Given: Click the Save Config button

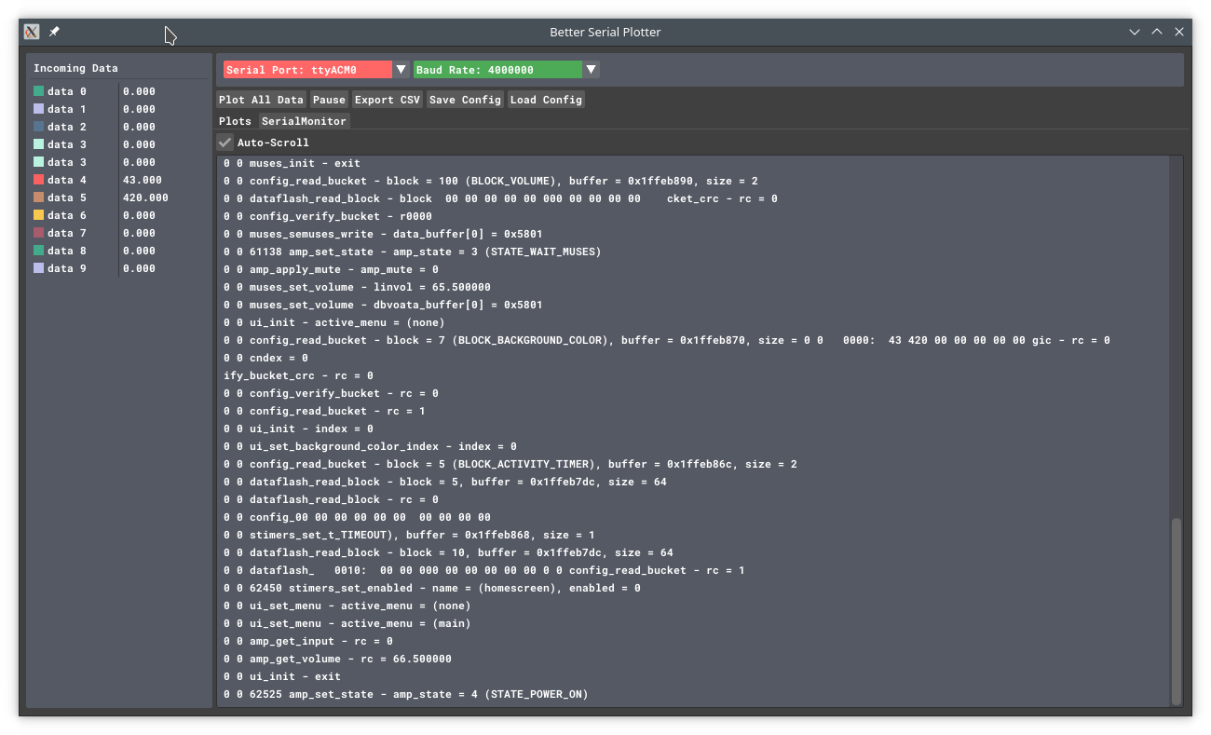Looking at the screenshot, I should pyautogui.click(x=466, y=100).
